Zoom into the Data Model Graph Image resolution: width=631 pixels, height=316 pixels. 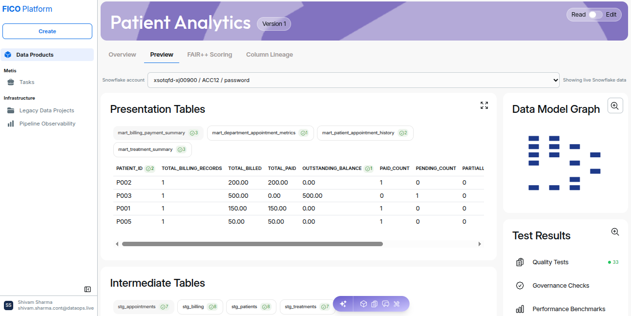coord(615,105)
